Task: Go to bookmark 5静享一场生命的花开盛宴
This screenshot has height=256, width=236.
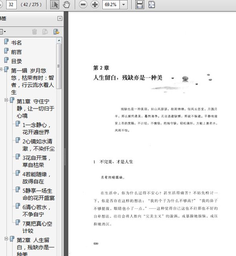Action: pos(39,194)
